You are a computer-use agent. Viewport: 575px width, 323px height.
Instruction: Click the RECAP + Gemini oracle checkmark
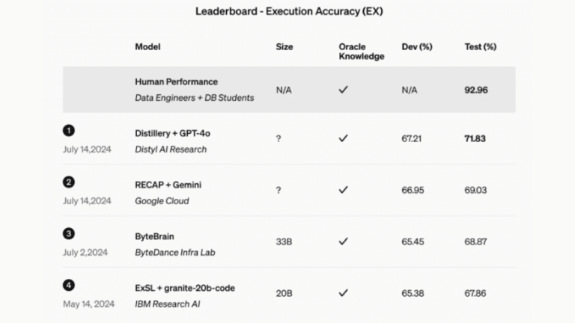[343, 190]
